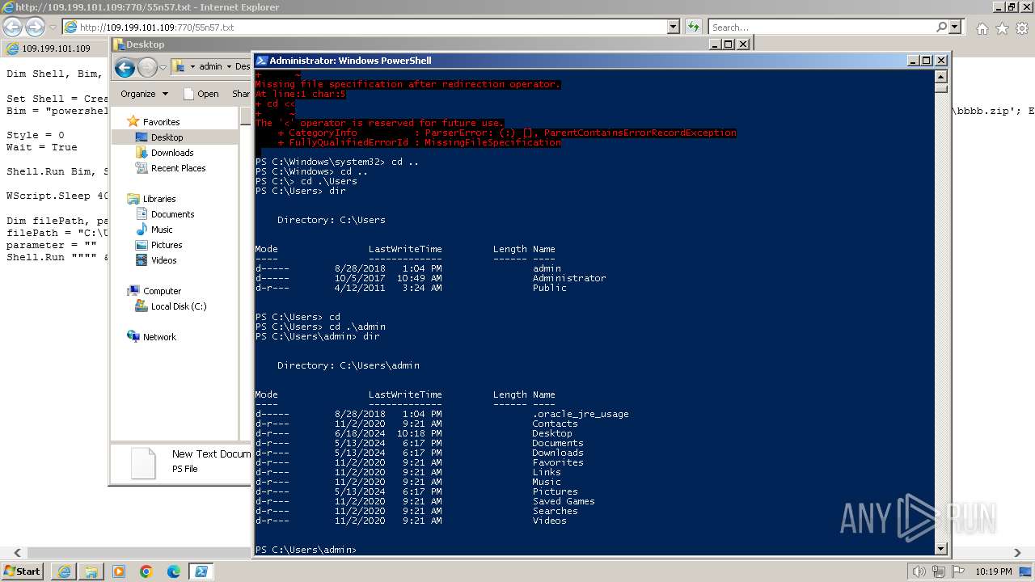Click the IE address bar URL

click(x=157, y=27)
